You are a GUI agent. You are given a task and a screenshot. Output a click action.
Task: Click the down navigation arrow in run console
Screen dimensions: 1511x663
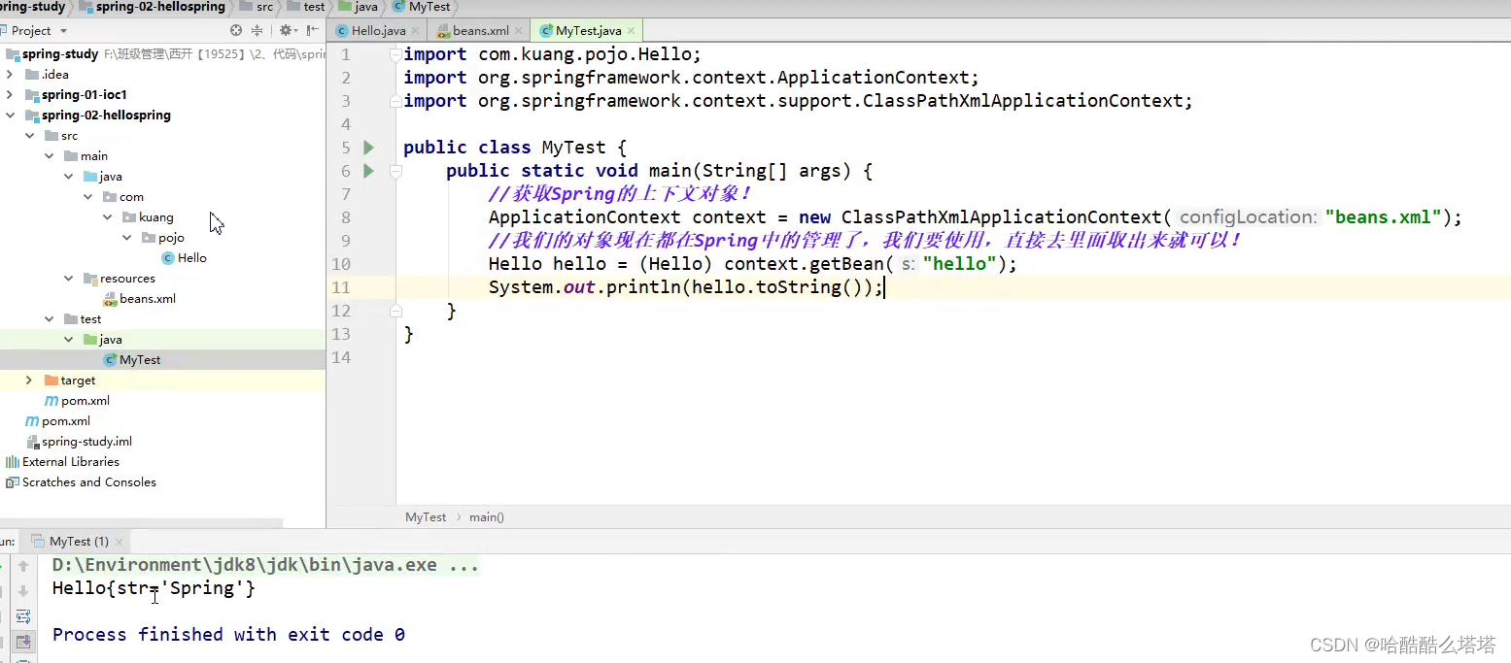pyautogui.click(x=22, y=590)
